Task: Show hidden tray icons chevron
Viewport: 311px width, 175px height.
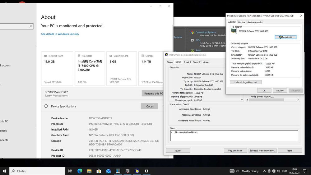Action: pos(264,171)
